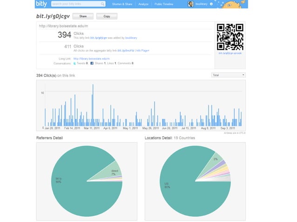Open the account settings gear icon
Image resolution: width=297 pixels, height=222 pixels.
[x=211, y=4]
